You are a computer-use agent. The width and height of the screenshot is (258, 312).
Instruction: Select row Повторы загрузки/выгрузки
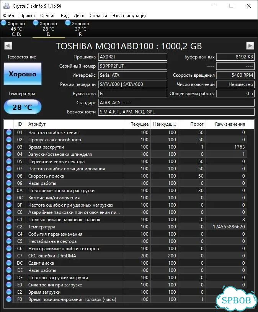(x=126, y=277)
